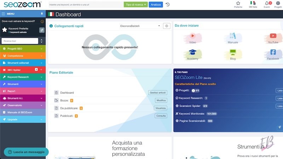Click Lista button for Keyword Research row
This screenshot has height=159, width=283.
pyautogui.click(x=279, y=98)
